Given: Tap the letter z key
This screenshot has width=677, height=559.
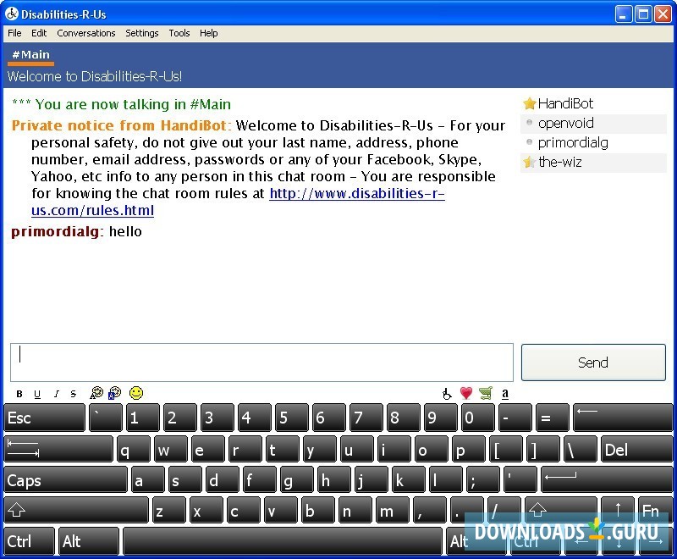Looking at the screenshot, I should [168, 510].
